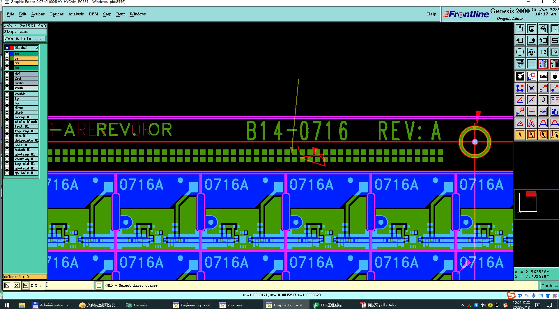The height and width of the screenshot is (309, 559).
Task: Toggle visibility checkbox for array.01 layer
Action: 7,117
